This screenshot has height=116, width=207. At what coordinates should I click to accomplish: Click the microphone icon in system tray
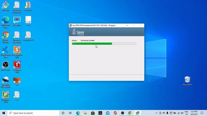point(167,113)
